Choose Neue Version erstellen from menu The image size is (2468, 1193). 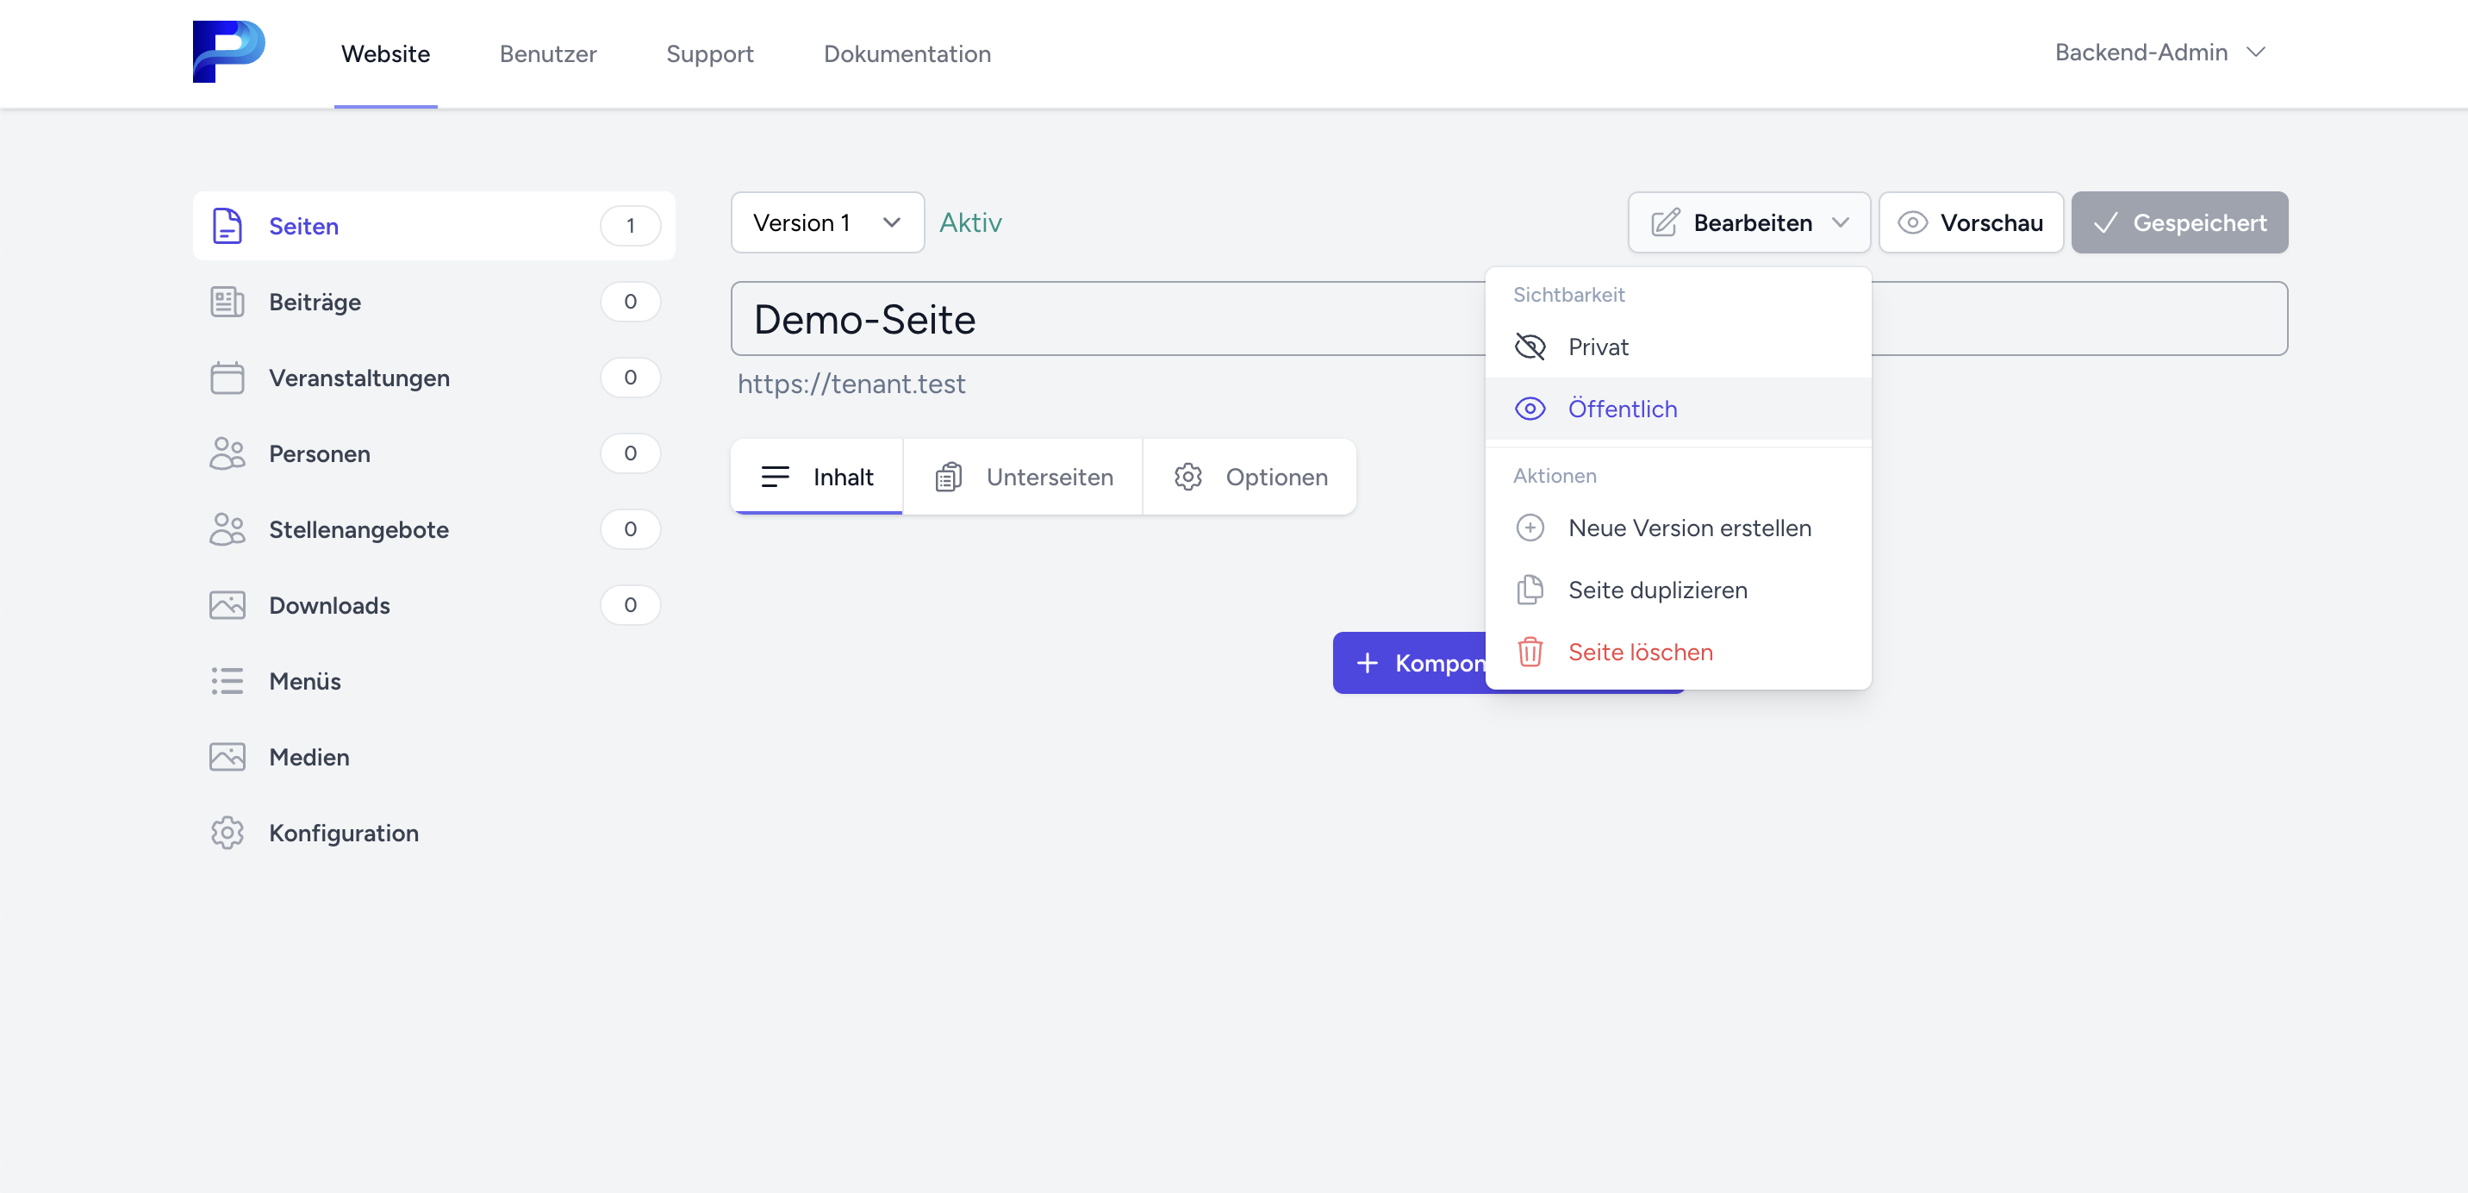[1688, 528]
